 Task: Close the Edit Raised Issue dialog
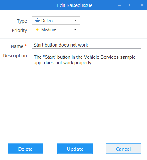[142, 5]
